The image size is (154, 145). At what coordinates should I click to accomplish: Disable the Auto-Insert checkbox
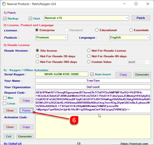[x=92, y=74]
